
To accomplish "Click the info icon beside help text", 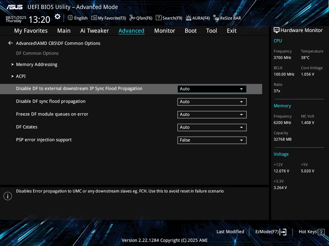I will tap(8, 196).
